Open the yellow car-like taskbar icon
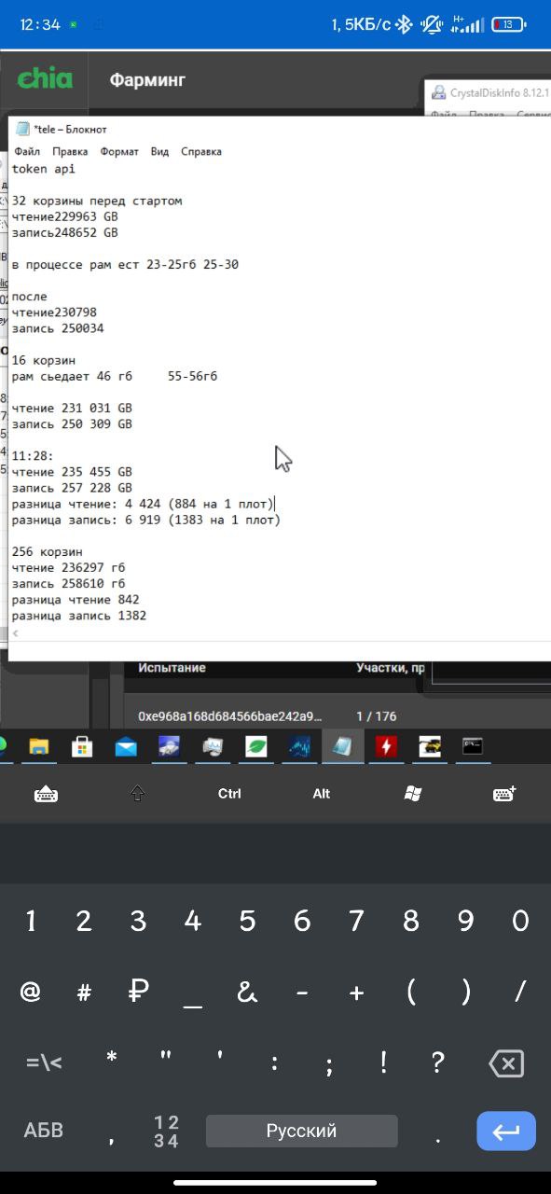Viewport: 551px width, 1194px height. click(x=429, y=746)
